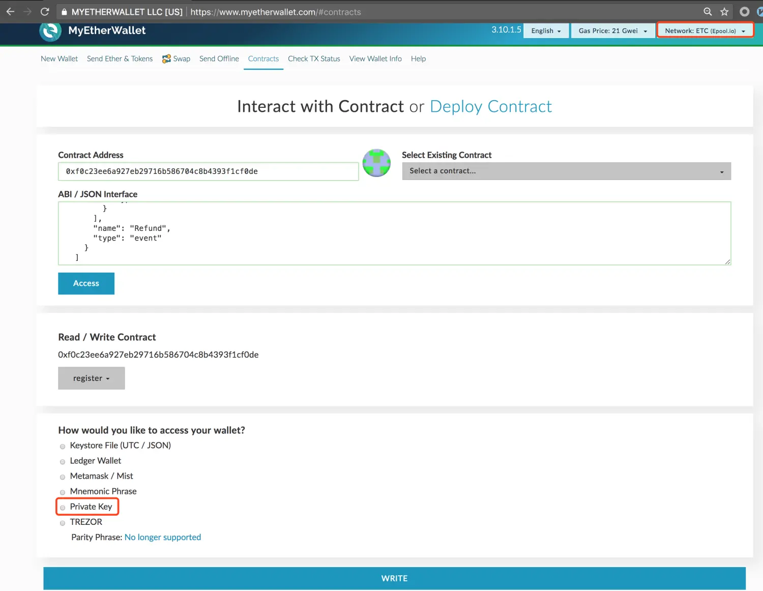Open Send Offline tab
The image size is (763, 591).
pyautogui.click(x=219, y=58)
